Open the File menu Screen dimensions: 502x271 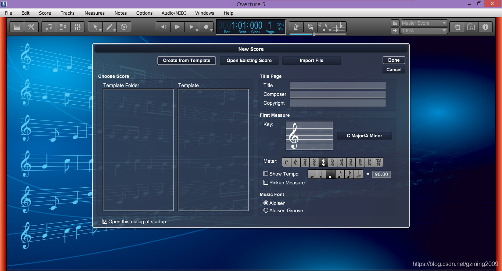point(8,13)
